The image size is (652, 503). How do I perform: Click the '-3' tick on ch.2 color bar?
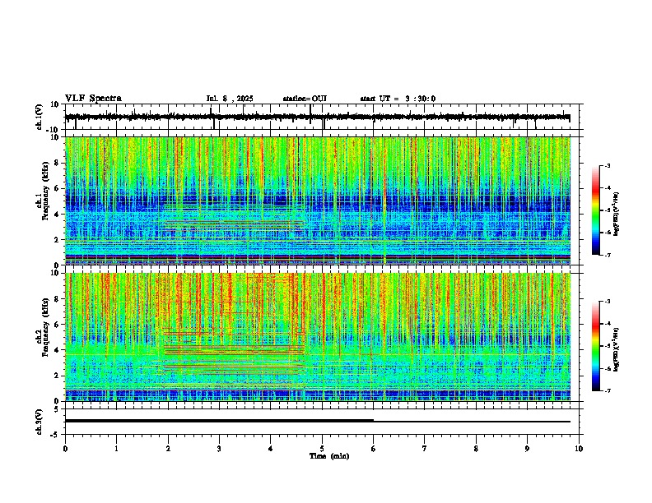point(607,302)
